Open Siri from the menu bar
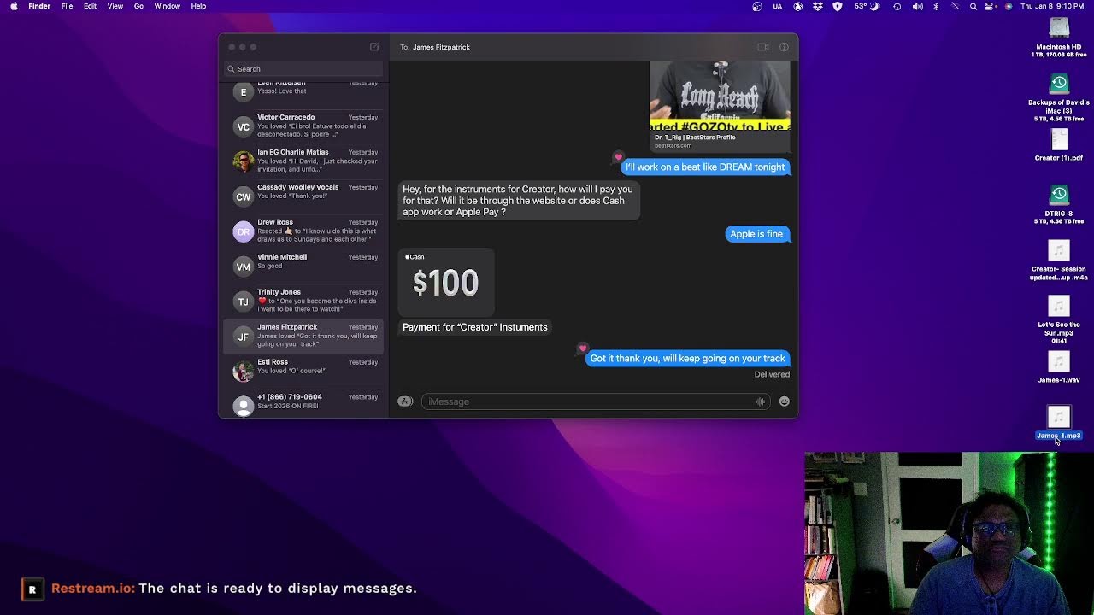 pyautogui.click(x=1009, y=6)
